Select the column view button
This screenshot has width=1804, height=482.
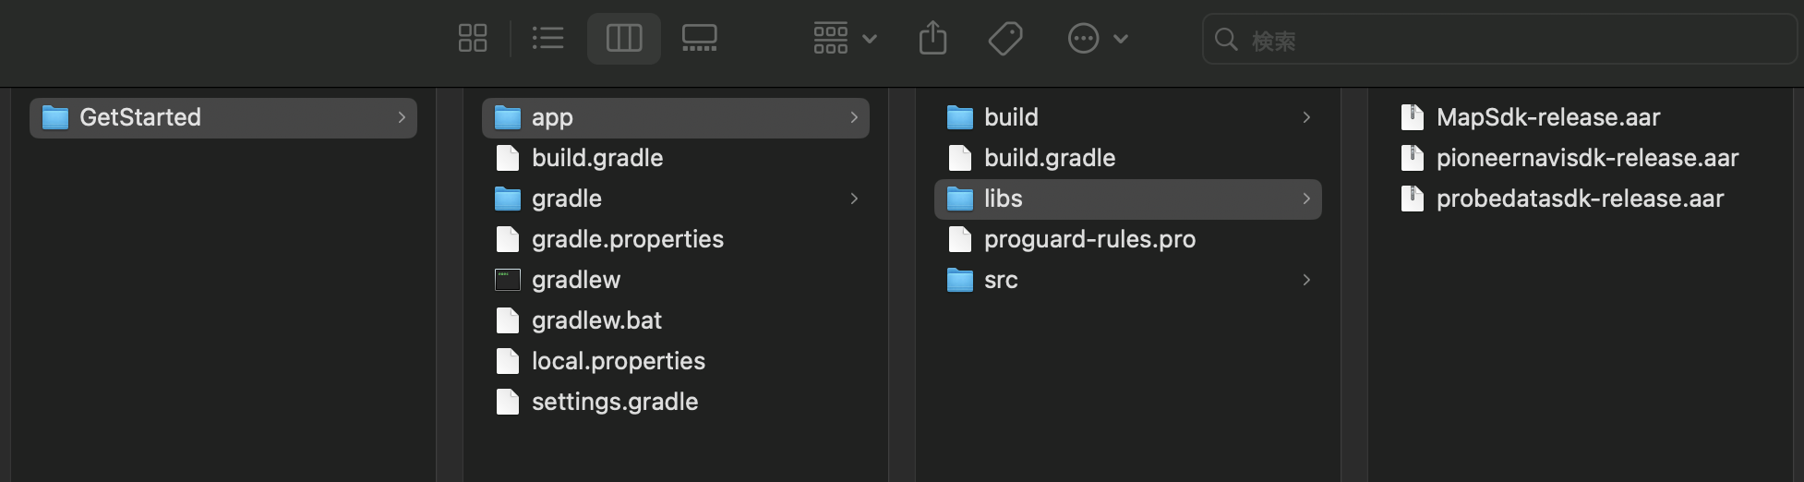coord(624,39)
